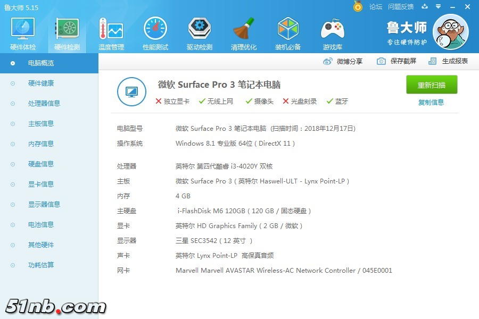Click the download/update tray icon

coord(425,6)
